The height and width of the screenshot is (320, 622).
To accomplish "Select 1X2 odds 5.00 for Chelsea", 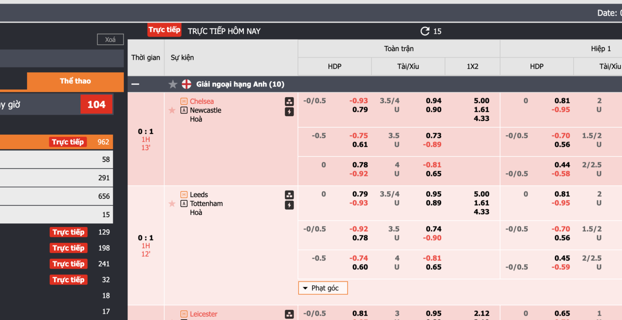I will [482, 101].
